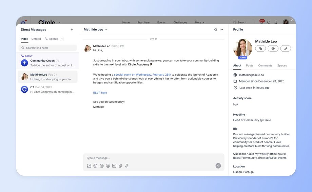Click the RSVP here link

coord(100,93)
